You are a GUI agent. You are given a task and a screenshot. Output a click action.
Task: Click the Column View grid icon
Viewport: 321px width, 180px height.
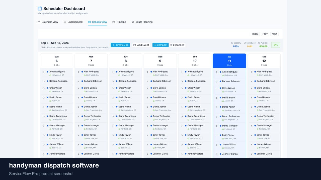point(89,22)
